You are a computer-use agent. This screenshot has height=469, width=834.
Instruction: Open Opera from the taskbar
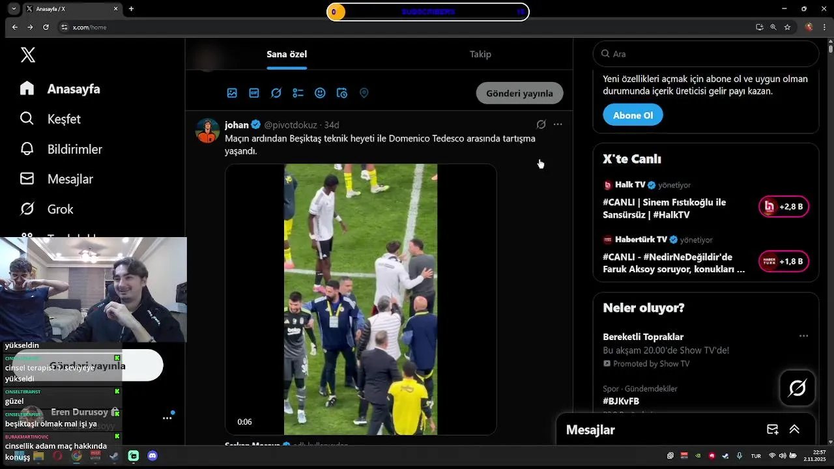pos(57,456)
